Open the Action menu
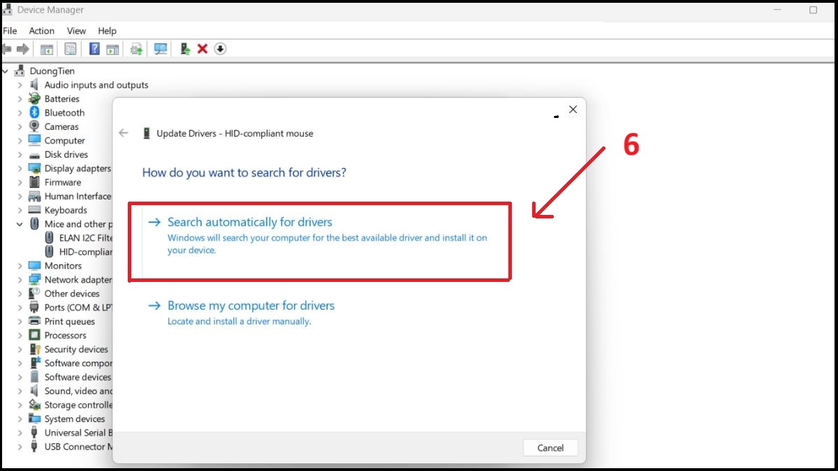This screenshot has height=471, width=838. tap(42, 31)
